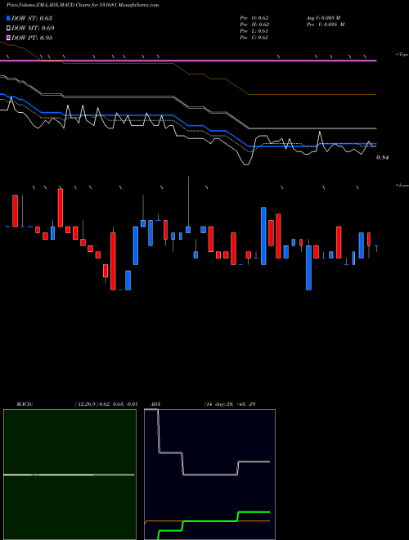Screen dimensions: 409x540
Task: Click the ADX (14 day) values text
Action: tap(230, 404)
